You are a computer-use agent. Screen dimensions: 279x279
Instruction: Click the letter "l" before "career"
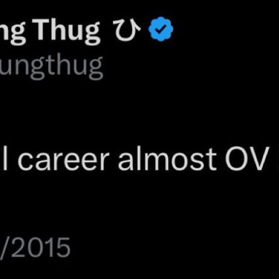click(5, 158)
